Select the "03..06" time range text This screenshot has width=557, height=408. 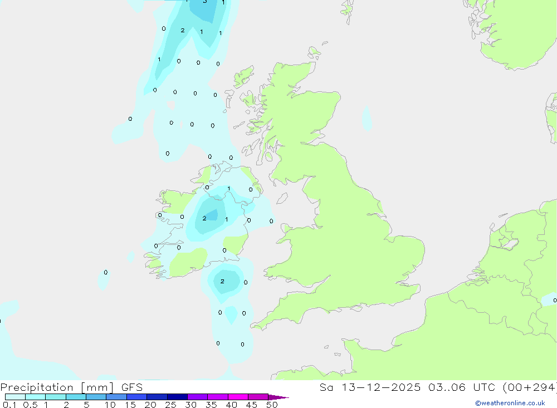(x=447, y=387)
